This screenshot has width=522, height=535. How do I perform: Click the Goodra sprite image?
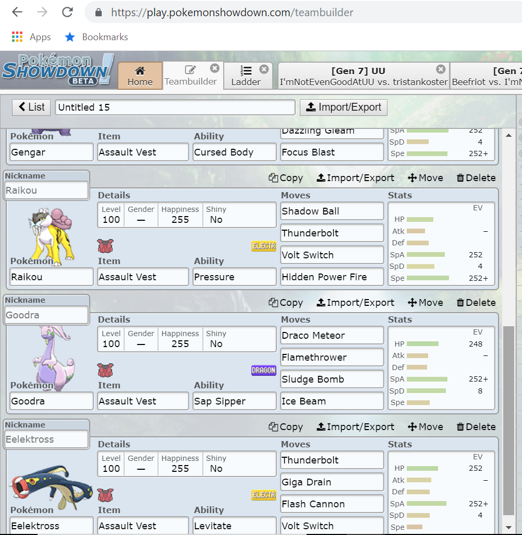pyautogui.click(x=54, y=358)
